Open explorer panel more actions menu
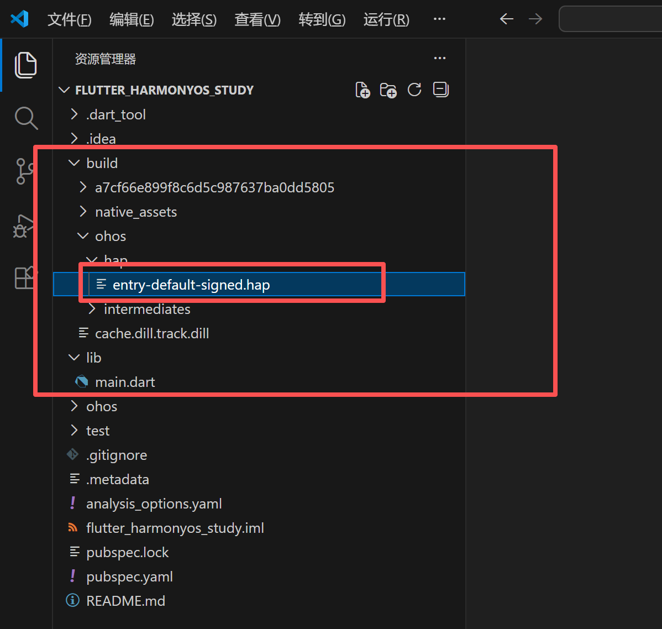Image resolution: width=662 pixels, height=629 pixels. pos(439,58)
